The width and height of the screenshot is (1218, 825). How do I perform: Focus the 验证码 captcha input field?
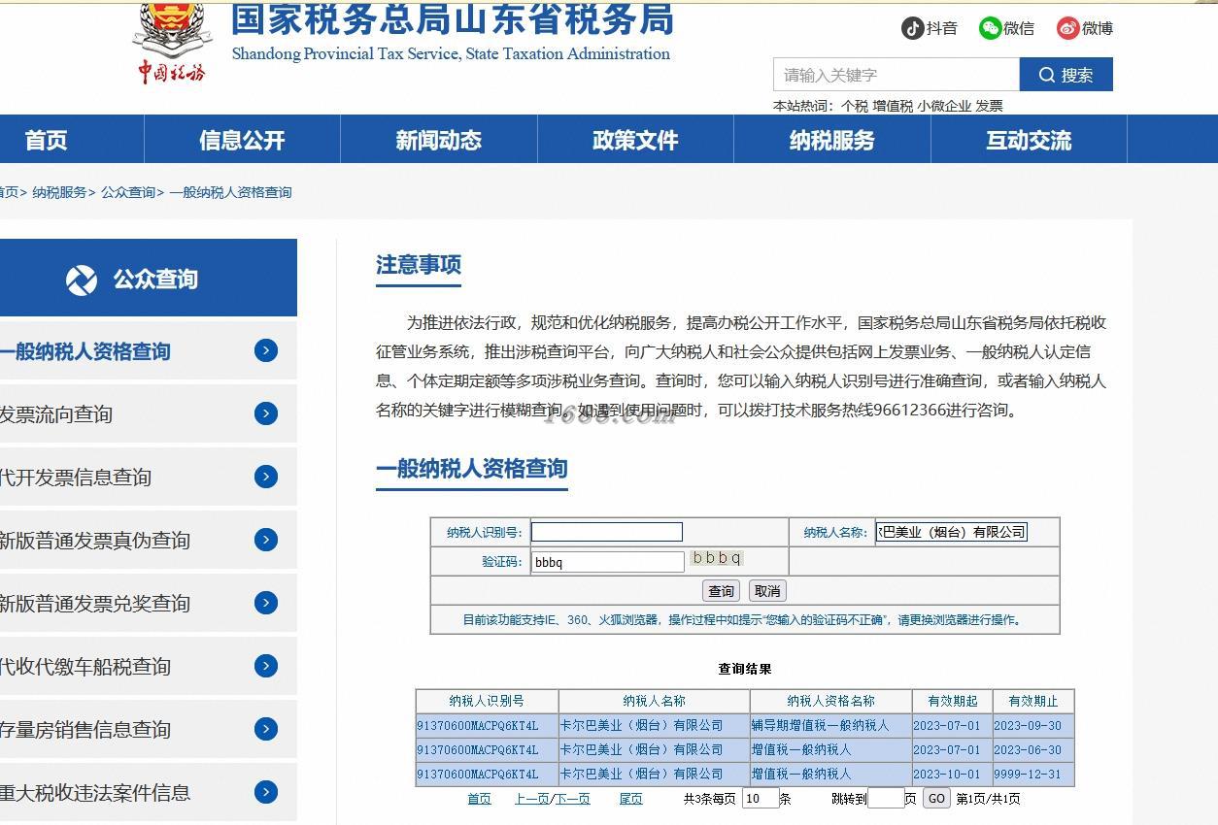point(607,562)
